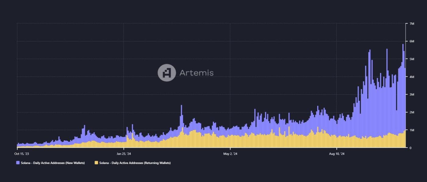This screenshot has width=427, height=182.
Task: Select the 'Solana - Daily Active Addresses (Returning Wallets)' label
Action: click(136, 163)
